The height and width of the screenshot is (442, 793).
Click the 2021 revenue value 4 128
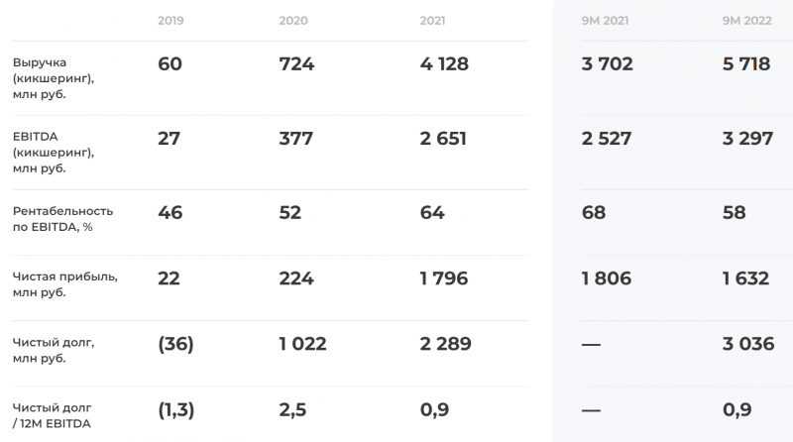coord(444,64)
